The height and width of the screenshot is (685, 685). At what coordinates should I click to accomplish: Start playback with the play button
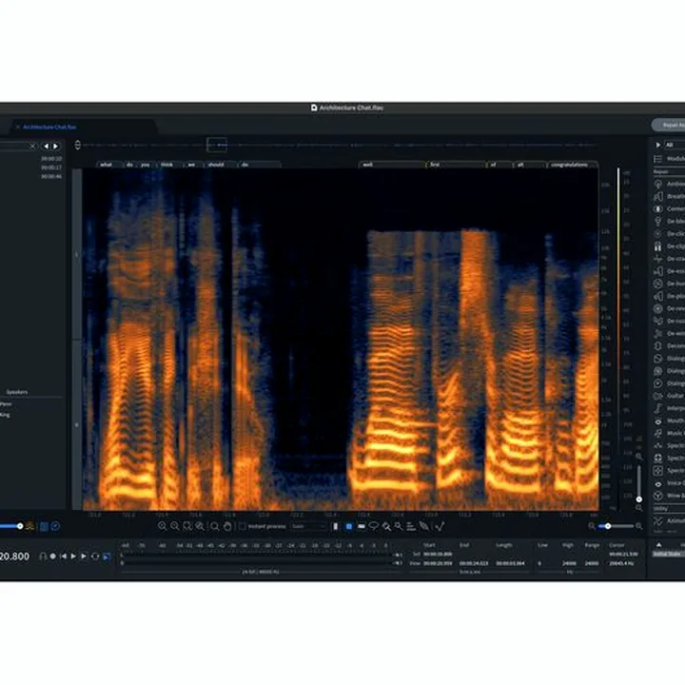point(73,557)
